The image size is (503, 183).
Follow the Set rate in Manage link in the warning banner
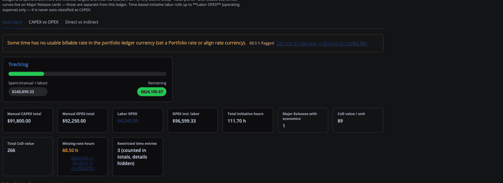[x=322, y=43]
